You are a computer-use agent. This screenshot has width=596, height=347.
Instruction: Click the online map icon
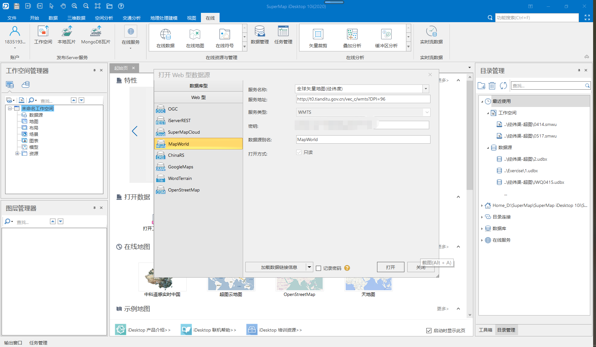tap(195, 34)
